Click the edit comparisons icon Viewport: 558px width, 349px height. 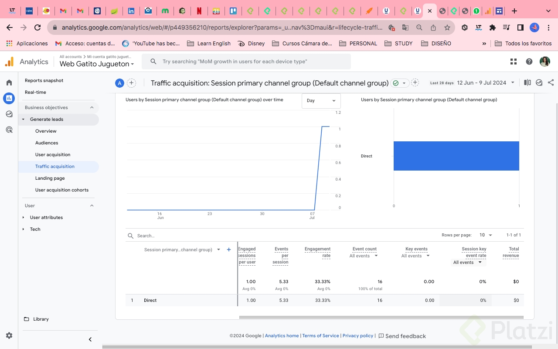pos(527,82)
